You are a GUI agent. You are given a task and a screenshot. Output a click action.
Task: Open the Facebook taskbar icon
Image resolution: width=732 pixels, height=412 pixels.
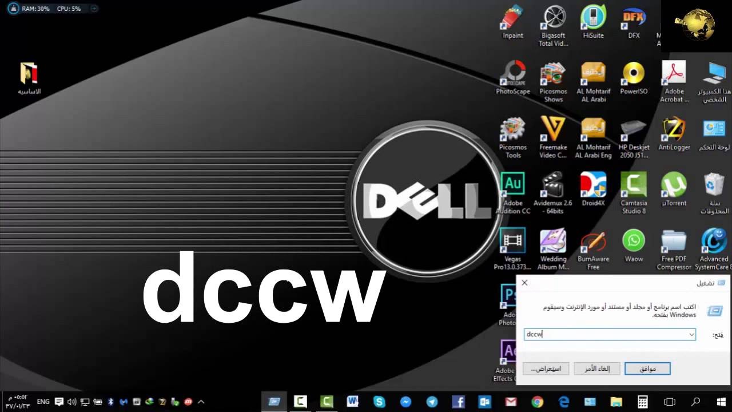coord(458,402)
